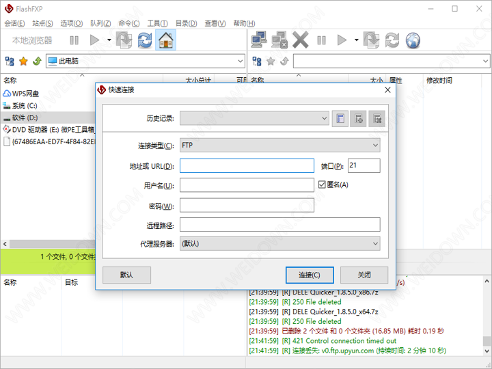Click the local favorites star icon
This screenshot has height=369, width=492.
[x=23, y=61]
